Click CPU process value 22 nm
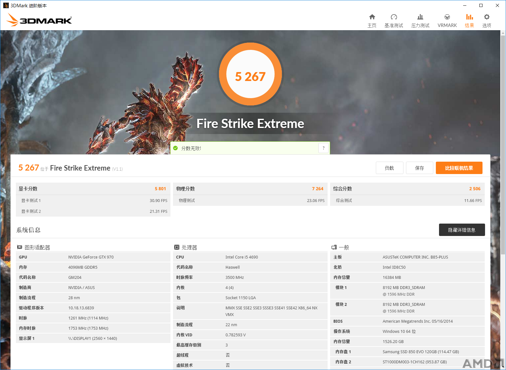This screenshot has width=506, height=370. (x=231, y=325)
